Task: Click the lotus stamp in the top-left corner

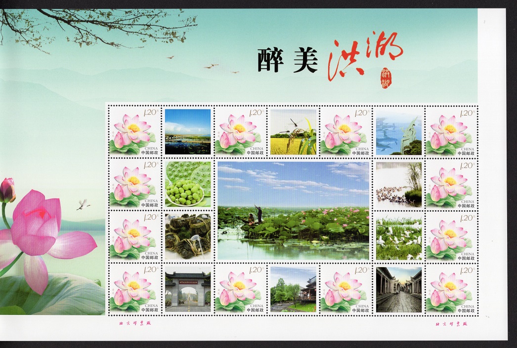Action: tap(134, 132)
